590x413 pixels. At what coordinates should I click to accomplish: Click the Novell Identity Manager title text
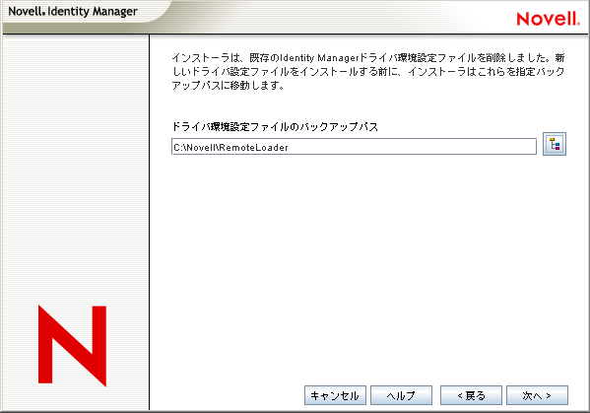coord(73,11)
